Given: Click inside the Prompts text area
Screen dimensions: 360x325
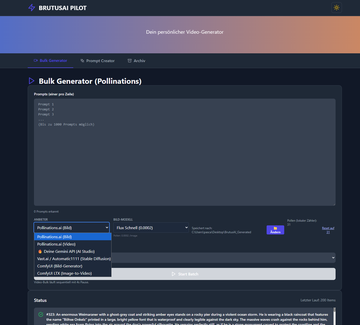Looking at the screenshot, I should click(185, 151).
